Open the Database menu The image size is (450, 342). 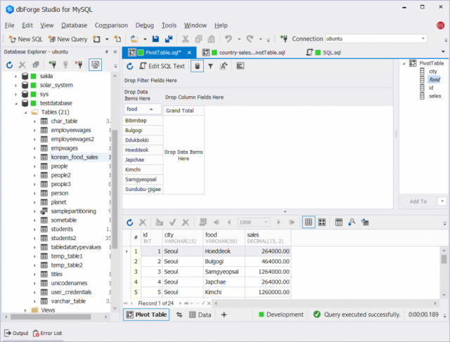coord(74,25)
